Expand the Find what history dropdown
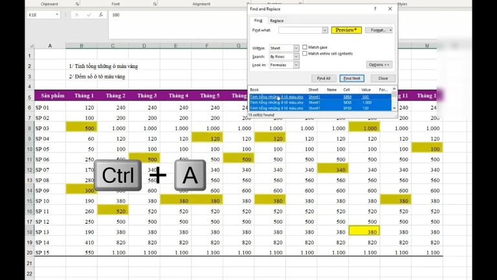The image size is (497, 280). (x=325, y=30)
